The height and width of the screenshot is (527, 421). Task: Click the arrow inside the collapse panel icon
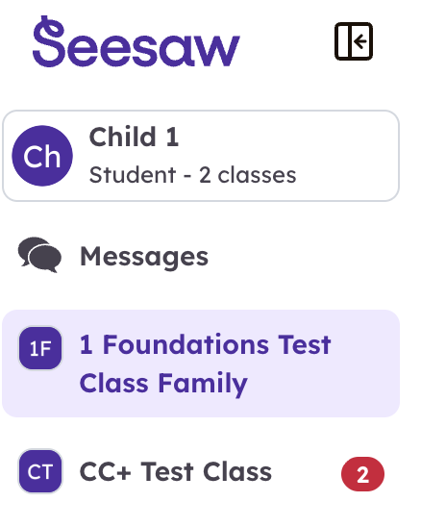pyautogui.click(x=360, y=41)
